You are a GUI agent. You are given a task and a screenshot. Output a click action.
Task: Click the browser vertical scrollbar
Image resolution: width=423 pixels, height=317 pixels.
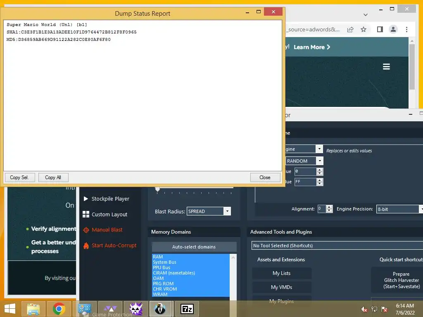pyautogui.click(x=412, y=67)
